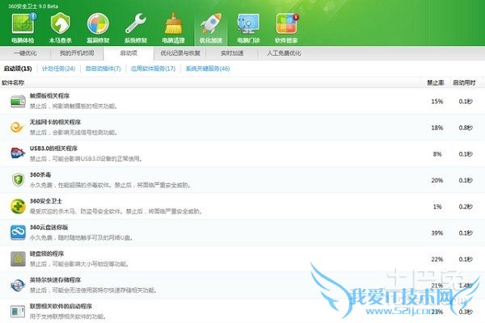The image size is (485, 323).
Task: Sort by the 启动用时 column header
Action: 464,83
